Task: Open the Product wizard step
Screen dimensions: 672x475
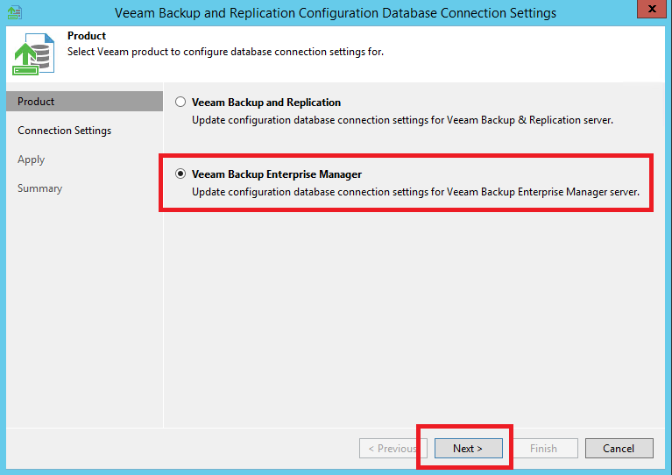Action: pyautogui.click(x=84, y=102)
